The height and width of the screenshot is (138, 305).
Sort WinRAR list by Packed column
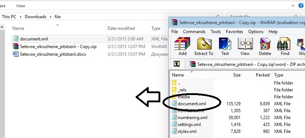263,75
